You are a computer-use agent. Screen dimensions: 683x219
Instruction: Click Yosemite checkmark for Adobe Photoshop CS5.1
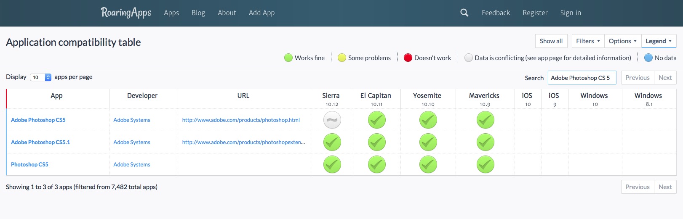pyautogui.click(x=428, y=142)
